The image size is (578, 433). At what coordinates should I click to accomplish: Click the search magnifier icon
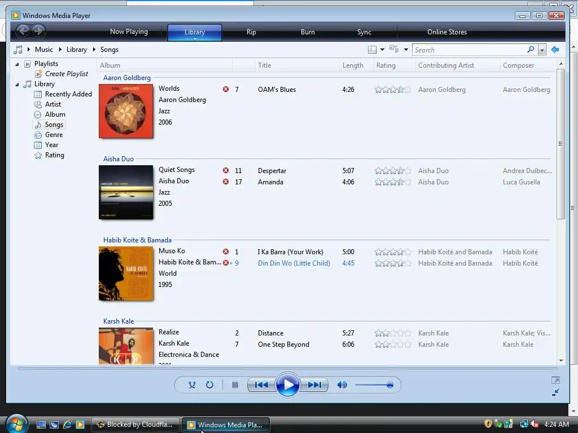coord(531,50)
